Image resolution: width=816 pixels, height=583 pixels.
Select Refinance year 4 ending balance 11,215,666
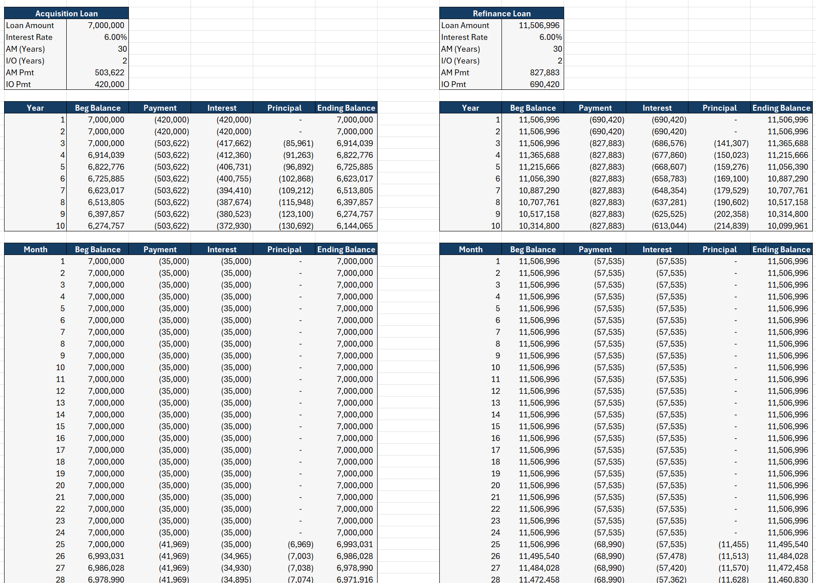click(x=782, y=155)
